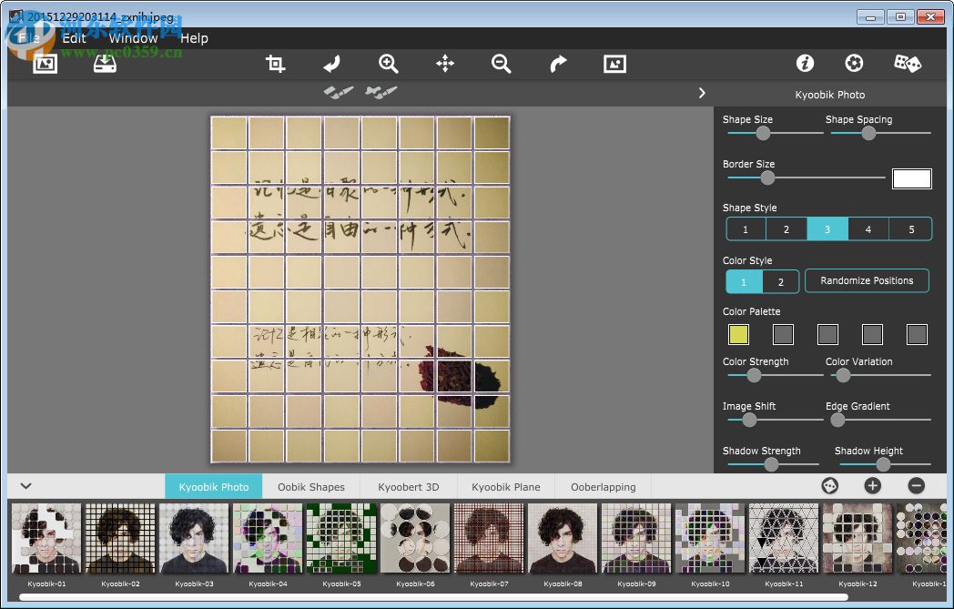Click the Zoom Out magnifier icon

[501, 64]
